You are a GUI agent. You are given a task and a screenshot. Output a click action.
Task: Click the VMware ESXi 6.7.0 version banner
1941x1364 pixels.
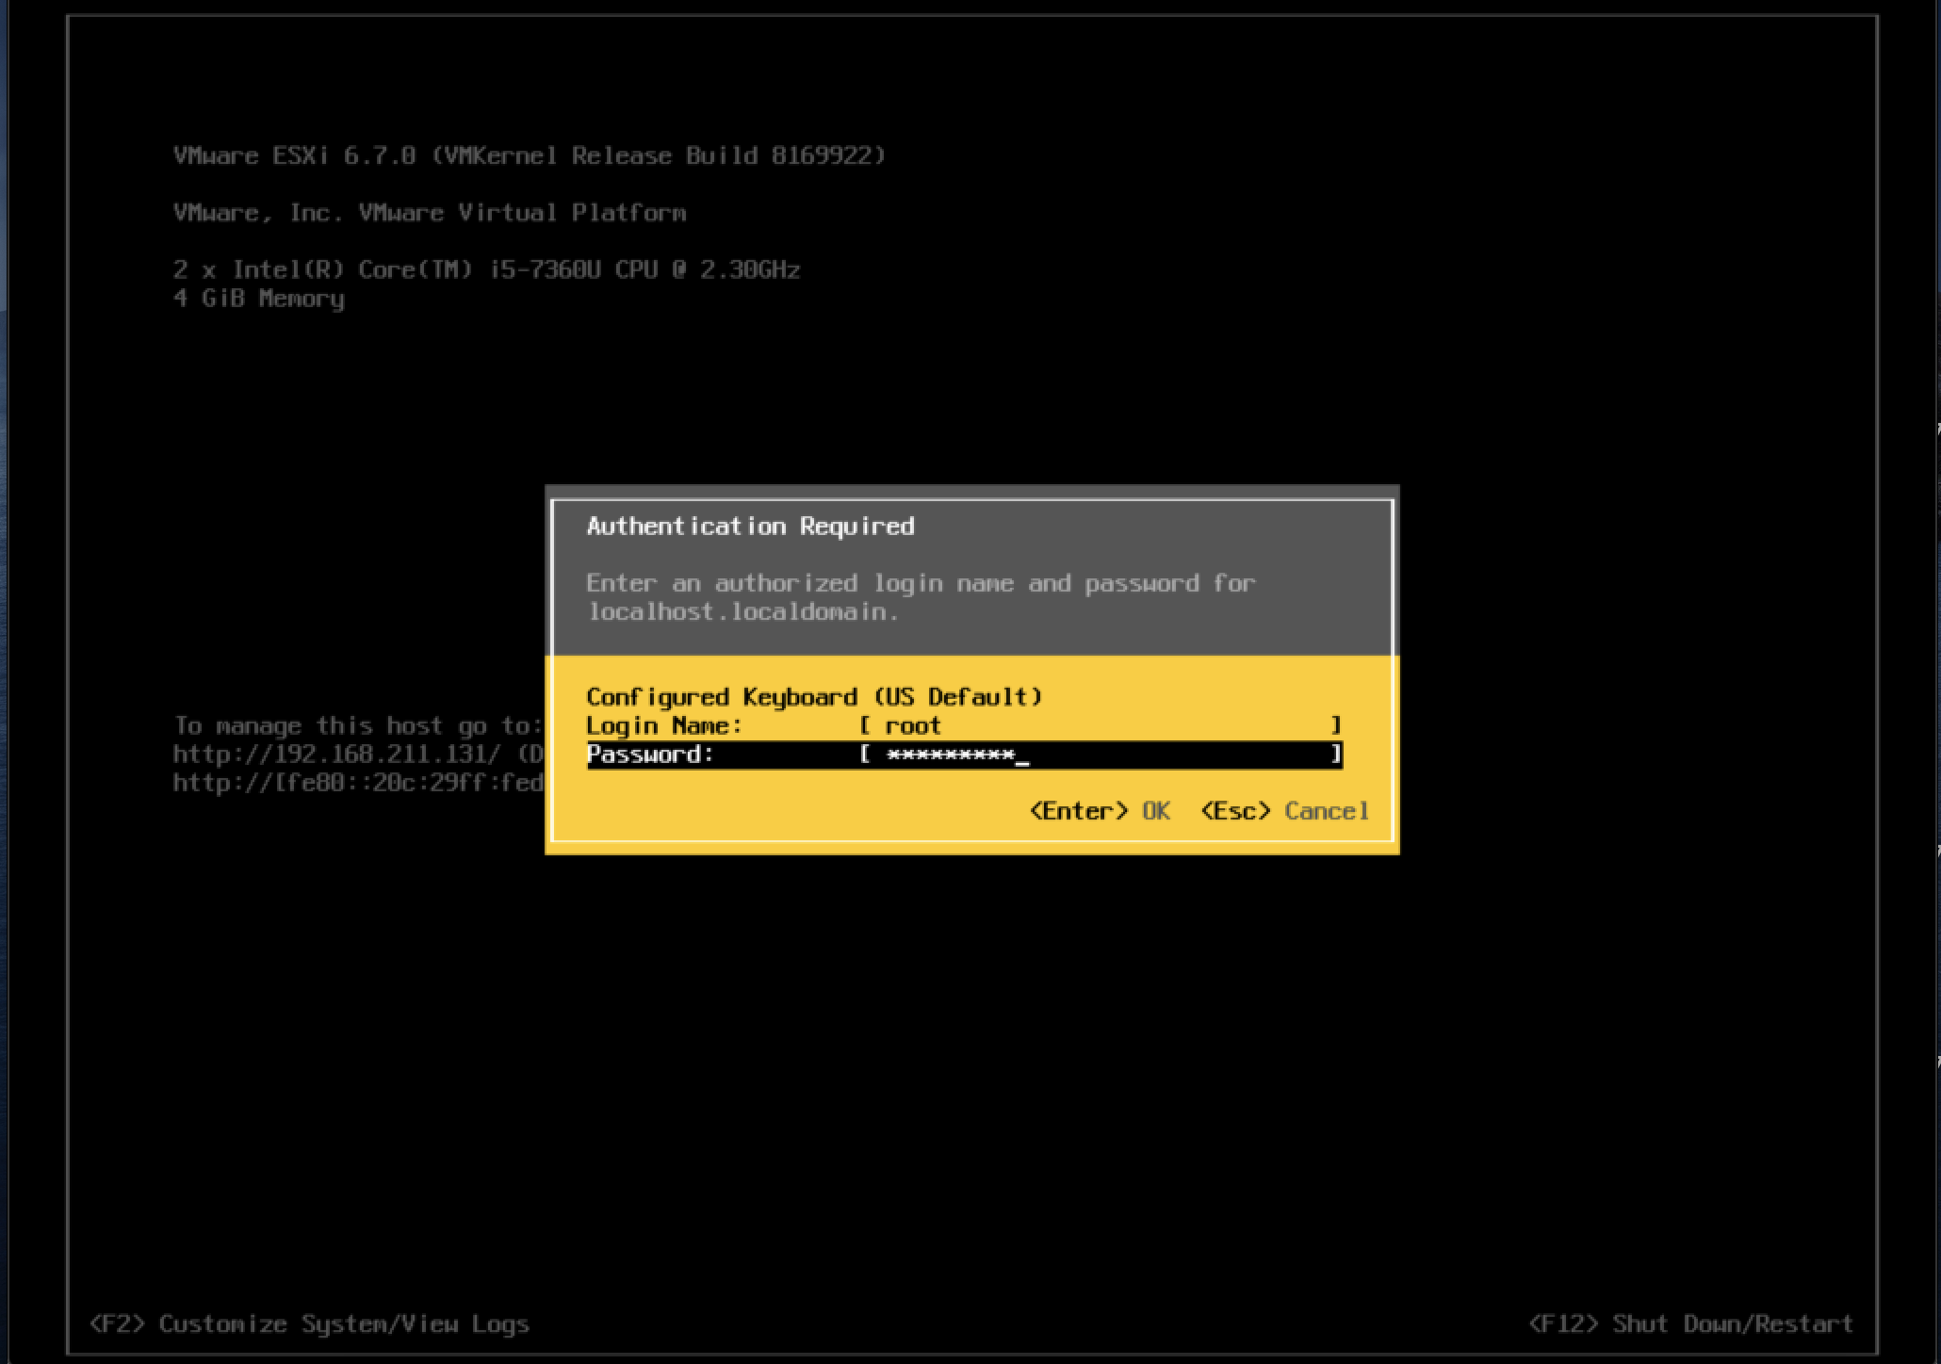[528, 155]
